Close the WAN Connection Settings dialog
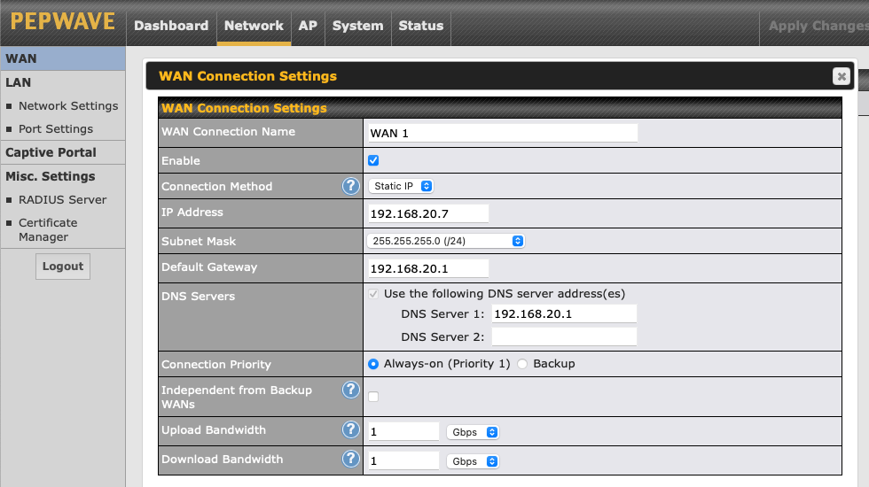Viewport: 869px width, 487px height. [841, 76]
